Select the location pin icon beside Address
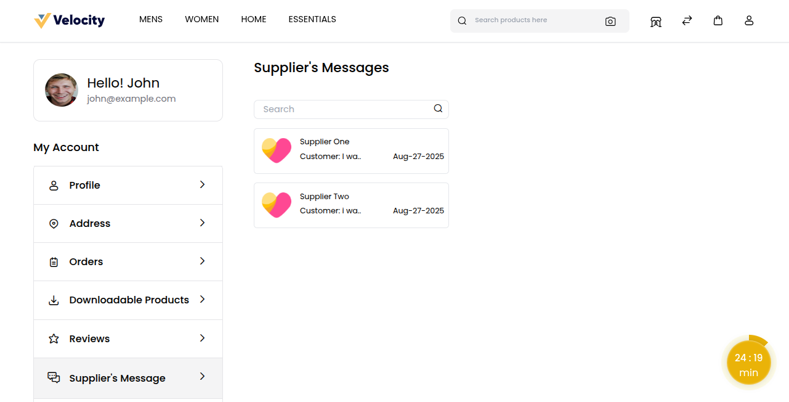The width and height of the screenshot is (789, 402). point(54,223)
